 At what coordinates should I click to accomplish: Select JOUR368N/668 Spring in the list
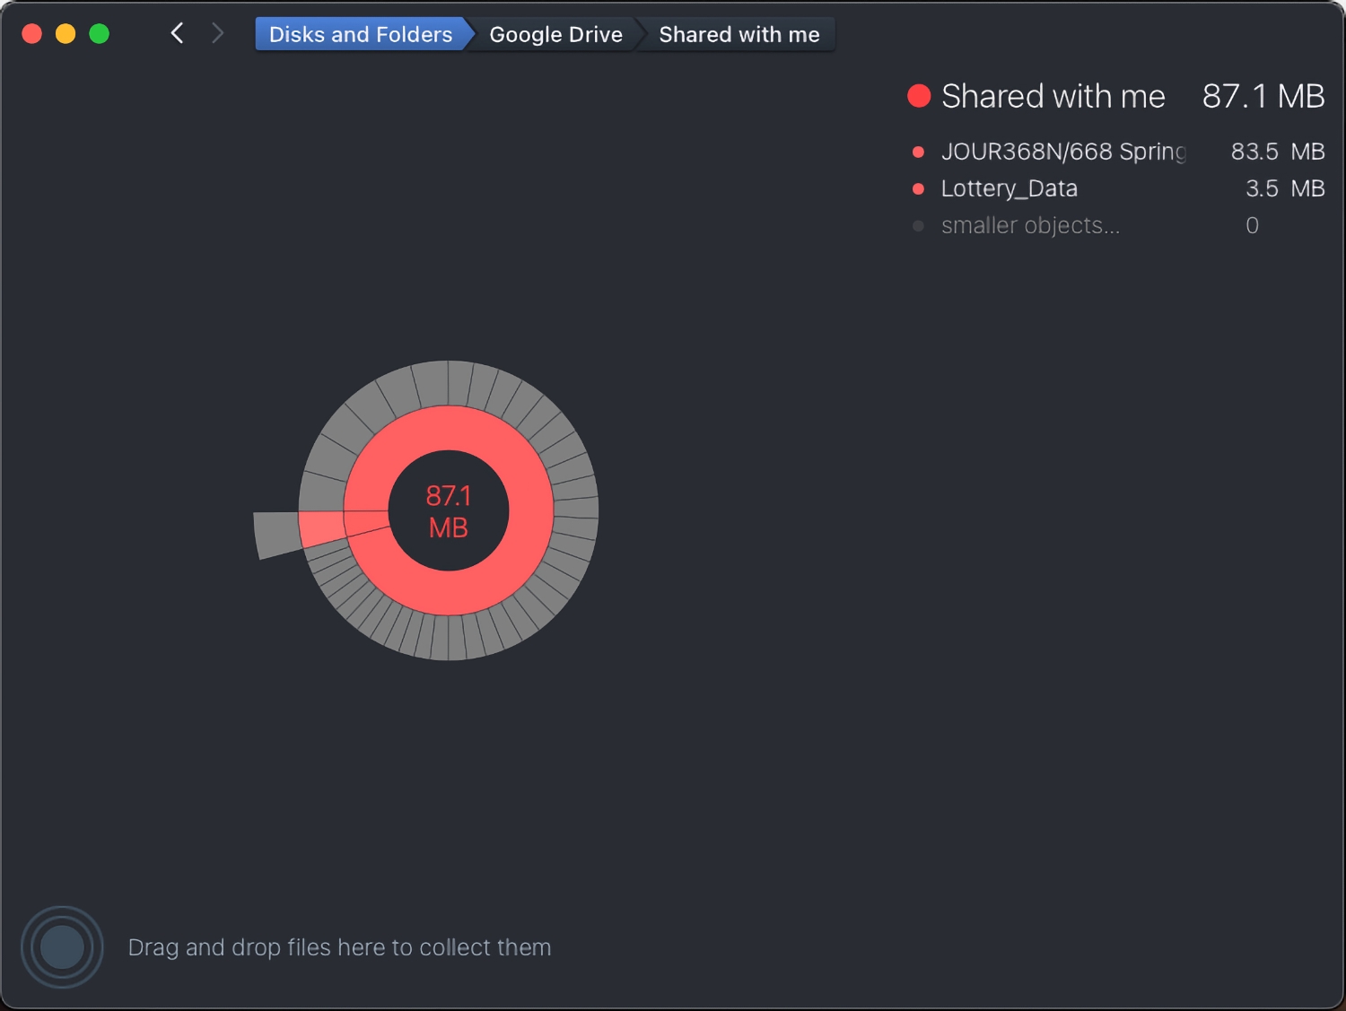click(1063, 152)
